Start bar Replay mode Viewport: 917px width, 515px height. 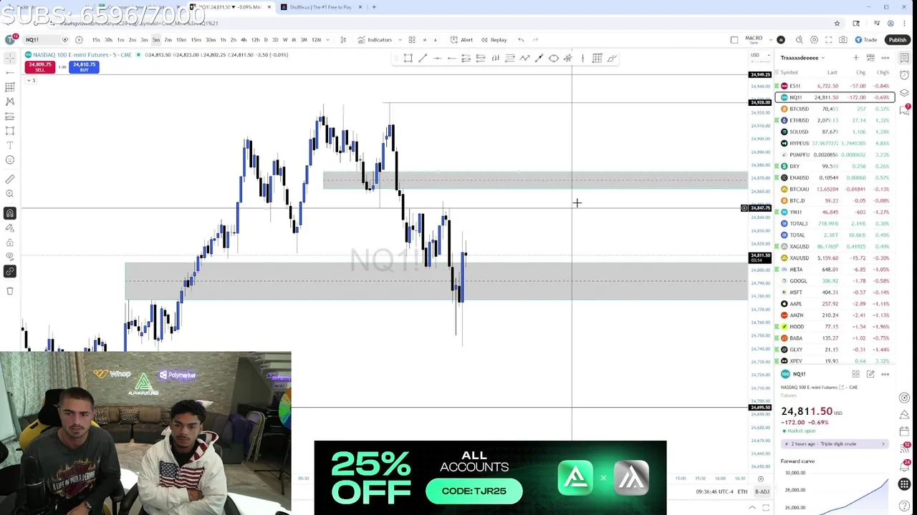pos(494,39)
